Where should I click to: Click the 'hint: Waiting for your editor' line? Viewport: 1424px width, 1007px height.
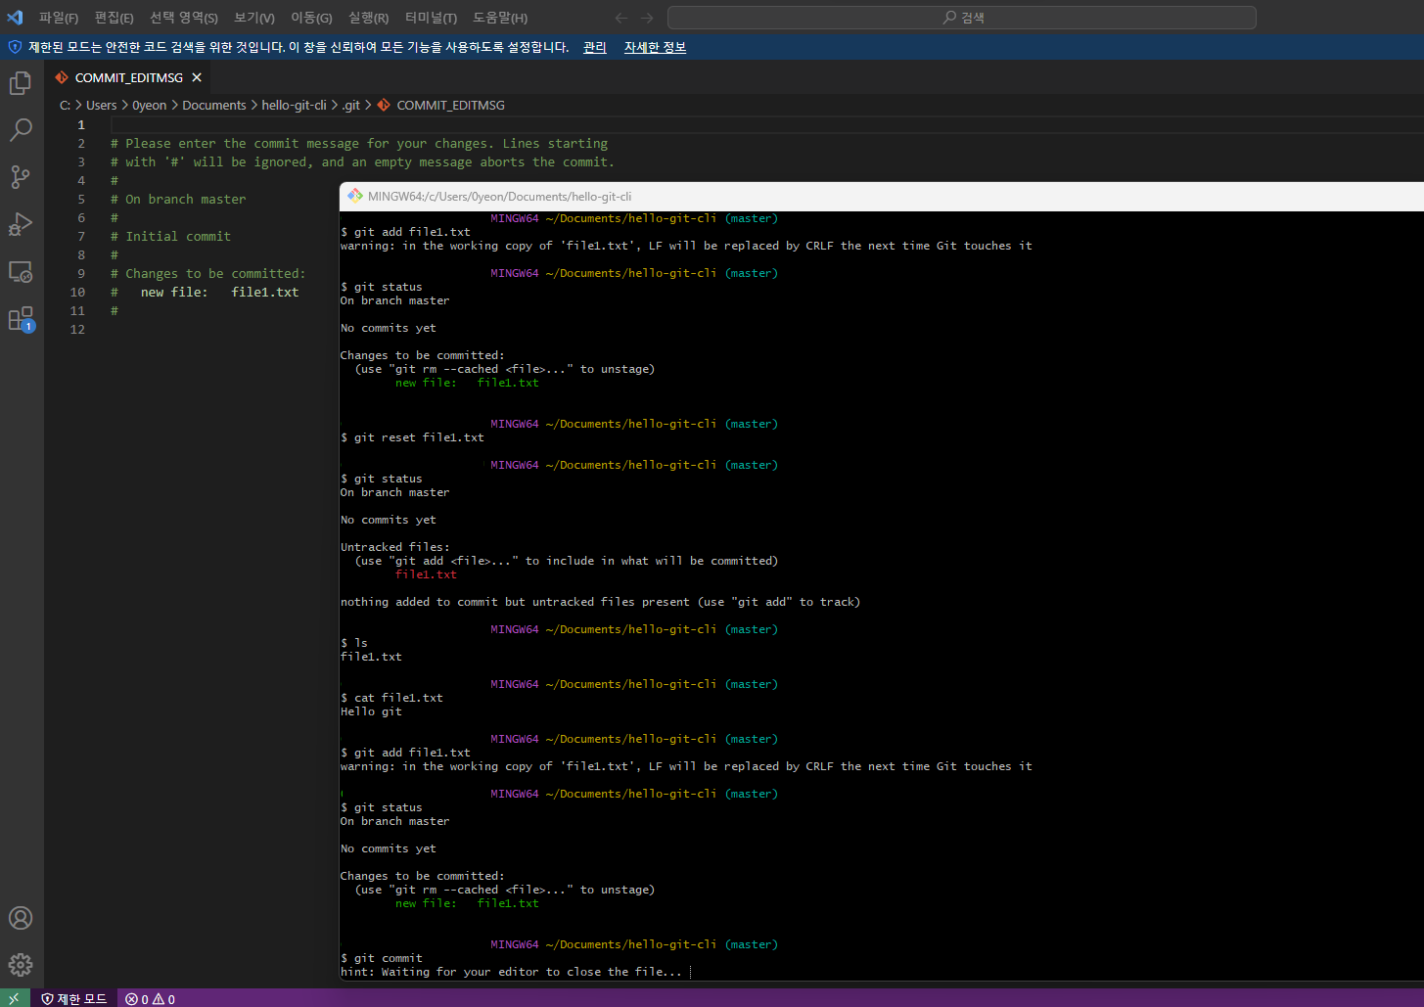click(511, 972)
